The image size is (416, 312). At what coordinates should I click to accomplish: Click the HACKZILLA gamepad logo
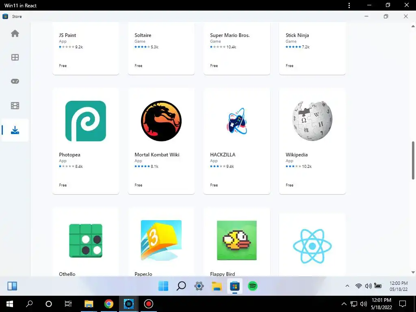point(237,121)
